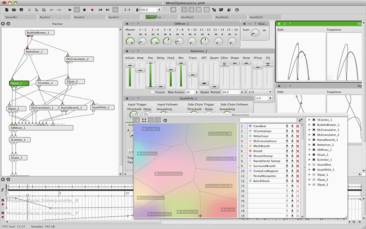Start playback from the beginning
The image size is (366, 229).
tap(70, 10)
